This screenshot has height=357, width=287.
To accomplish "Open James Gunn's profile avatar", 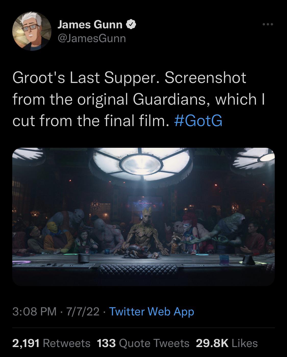I will [30, 31].
